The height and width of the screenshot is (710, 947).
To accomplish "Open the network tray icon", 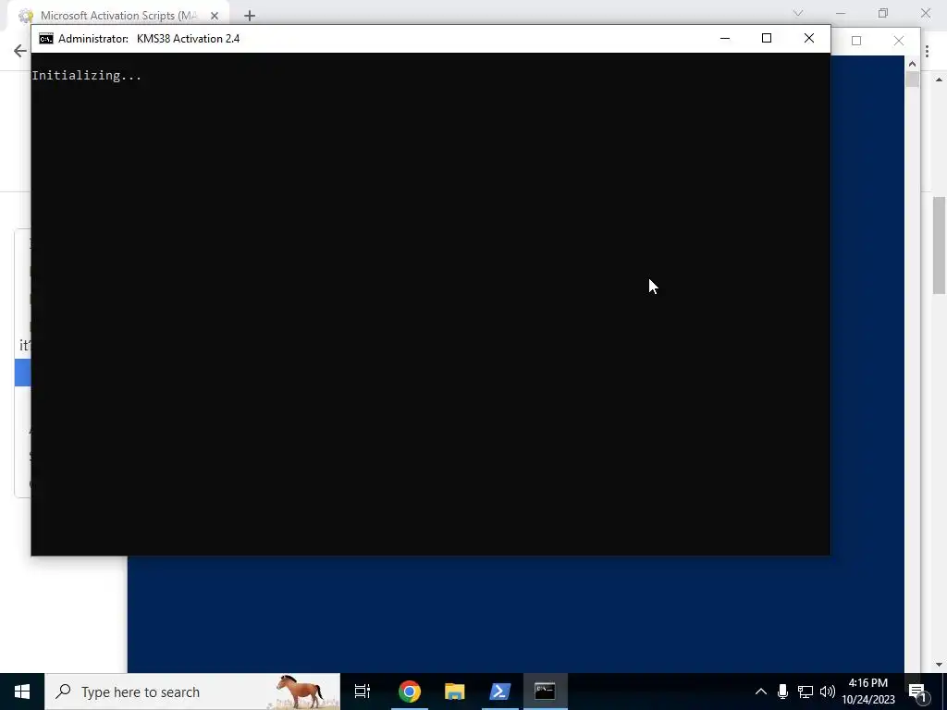I will [x=806, y=692].
